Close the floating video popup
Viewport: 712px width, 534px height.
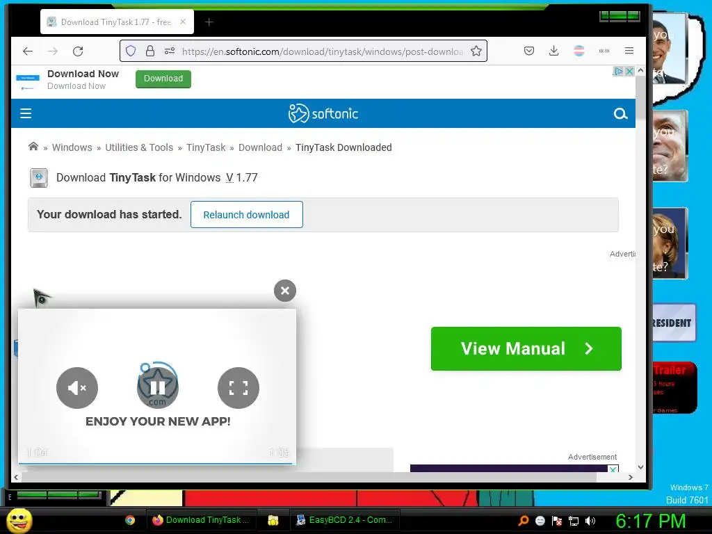(285, 291)
